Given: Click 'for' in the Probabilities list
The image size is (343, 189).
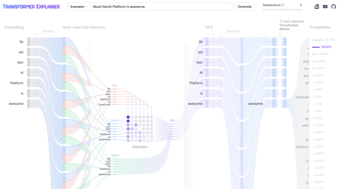Looking at the screenshot, I should (x=306, y=69).
